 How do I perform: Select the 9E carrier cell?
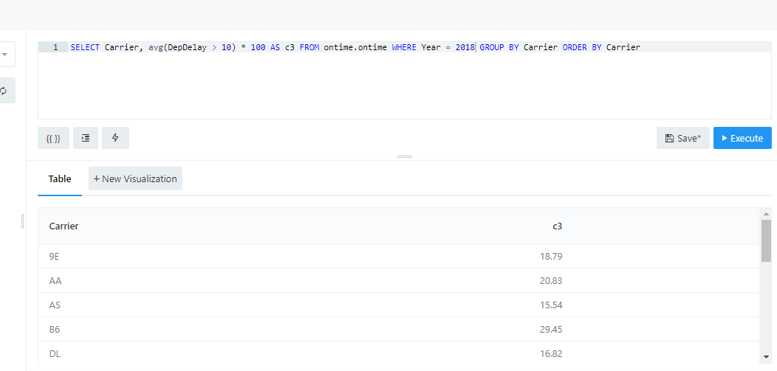tap(54, 256)
